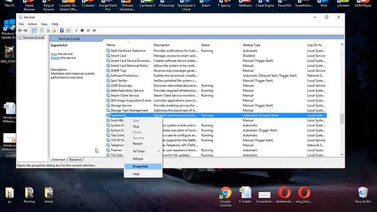Open Properties via the toolbar icon
377x212 pixels.
click(42, 31)
